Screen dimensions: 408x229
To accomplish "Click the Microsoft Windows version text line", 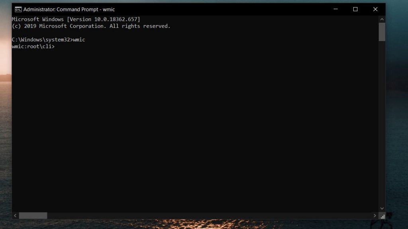I will [x=76, y=20].
